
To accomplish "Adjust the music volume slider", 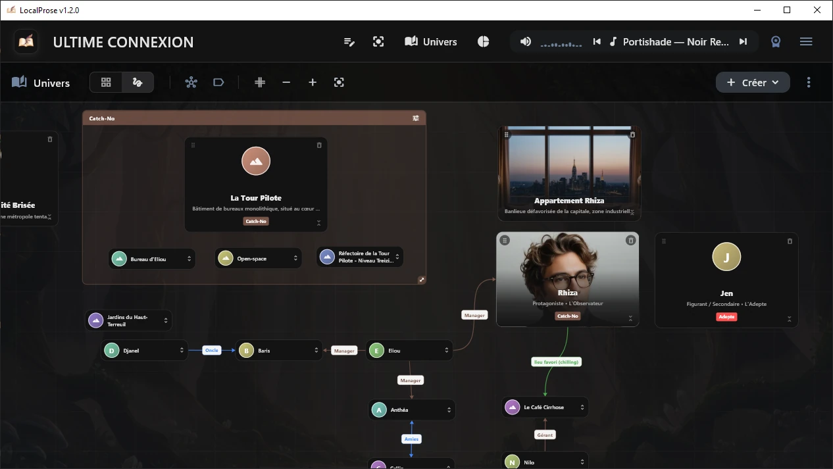I will pos(561,43).
